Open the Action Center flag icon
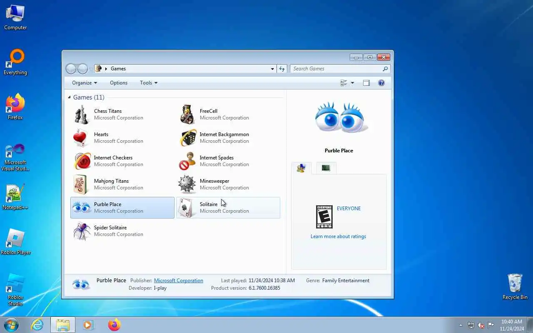The image size is (533, 333). click(491, 325)
